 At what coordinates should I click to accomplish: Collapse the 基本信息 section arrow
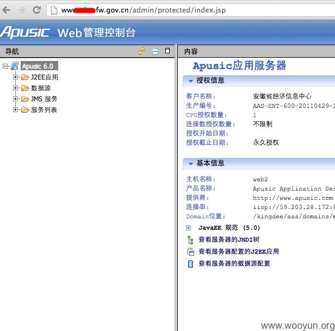coord(191,163)
